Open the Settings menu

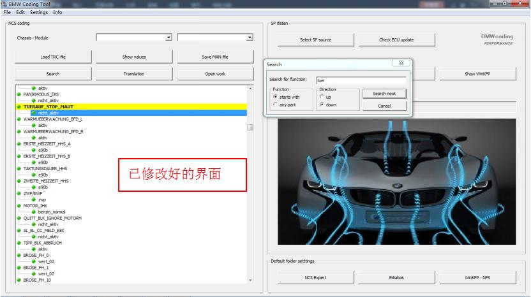click(x=39, y=12)
